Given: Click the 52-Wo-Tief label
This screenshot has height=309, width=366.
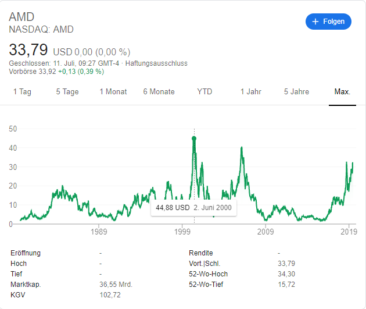Looking at the screenshot, I should [x=206, y=285].
